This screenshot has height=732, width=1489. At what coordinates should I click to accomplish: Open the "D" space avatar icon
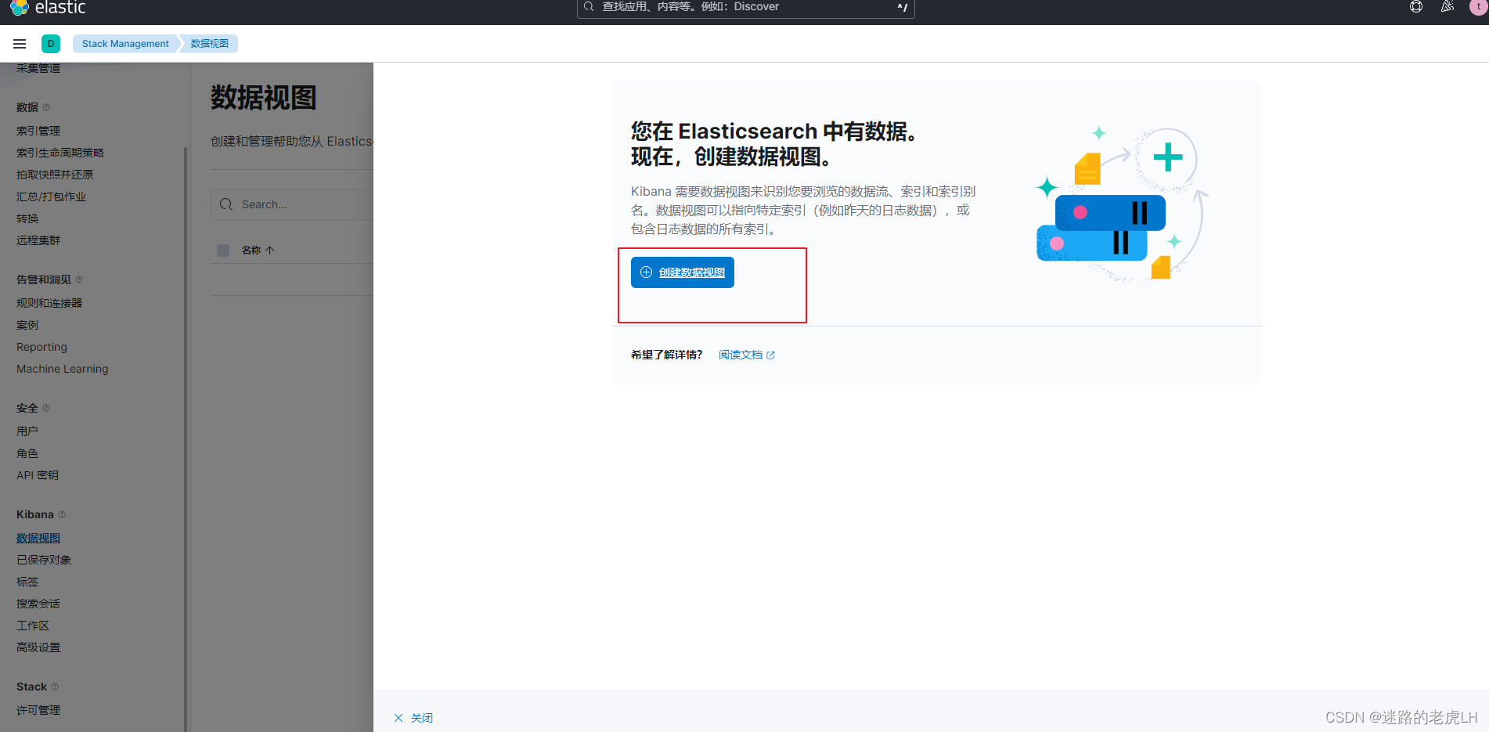[x=50, y=43]
